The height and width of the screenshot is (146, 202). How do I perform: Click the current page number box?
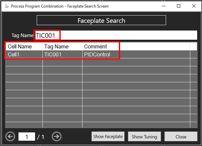[27, 137]
